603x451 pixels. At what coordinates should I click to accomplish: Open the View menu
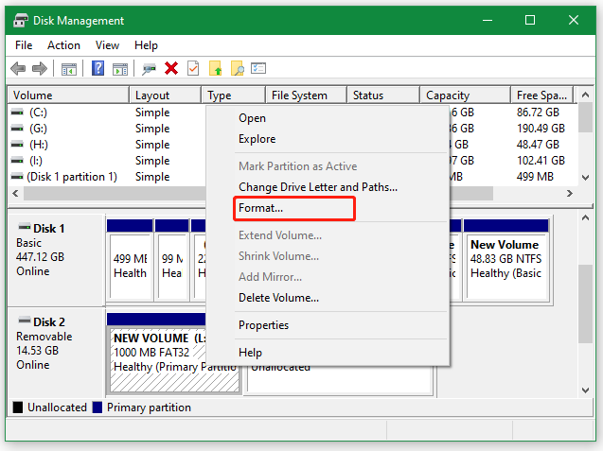tap(107, 45)
